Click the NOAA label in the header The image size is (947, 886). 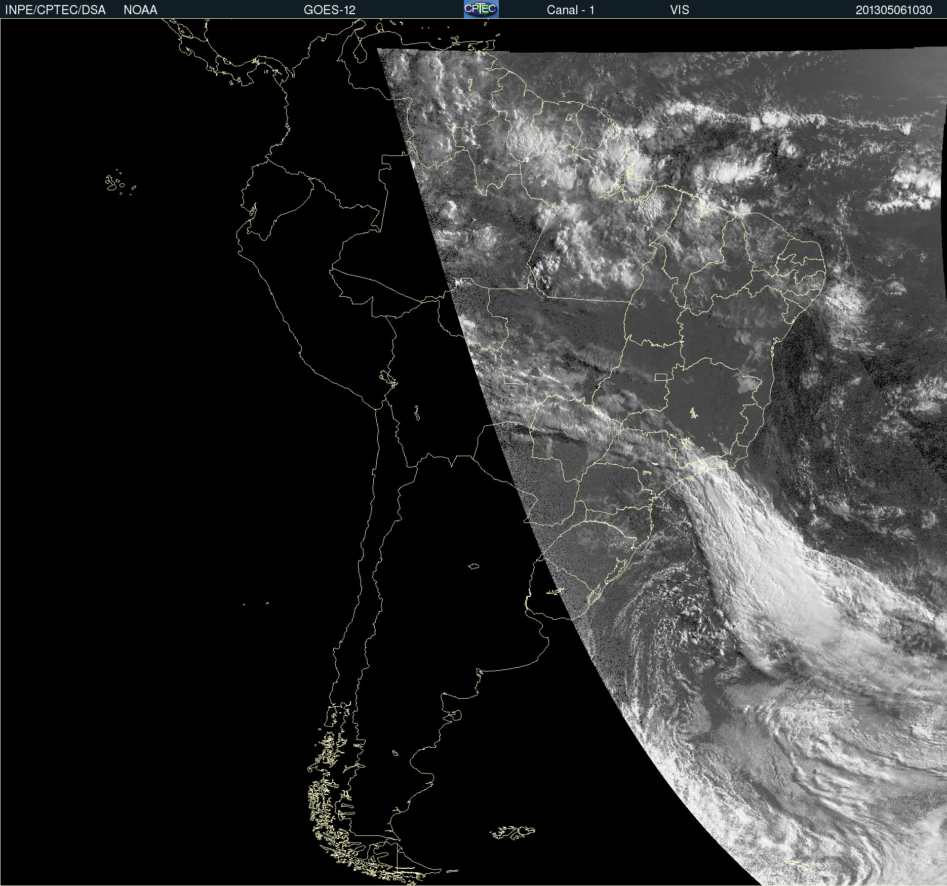coord(140,10)
